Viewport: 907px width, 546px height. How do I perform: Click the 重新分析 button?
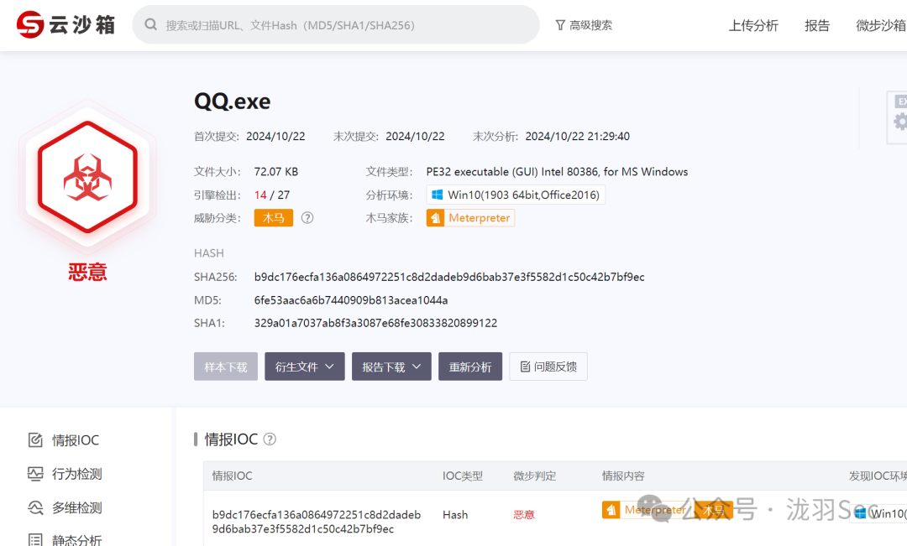pyautogui.click(x=470, y=367)
